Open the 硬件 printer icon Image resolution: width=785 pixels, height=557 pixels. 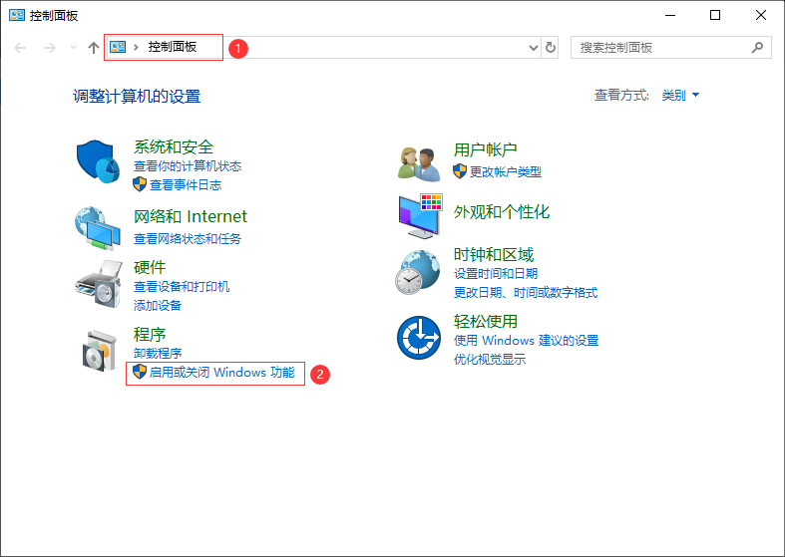(x=99, y=284)
